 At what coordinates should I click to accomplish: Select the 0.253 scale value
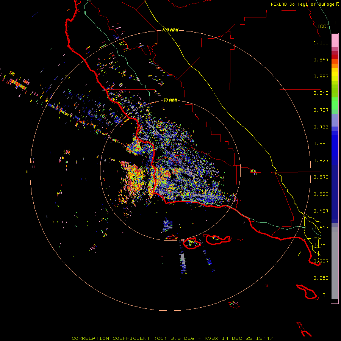click(x=321, y=278)
